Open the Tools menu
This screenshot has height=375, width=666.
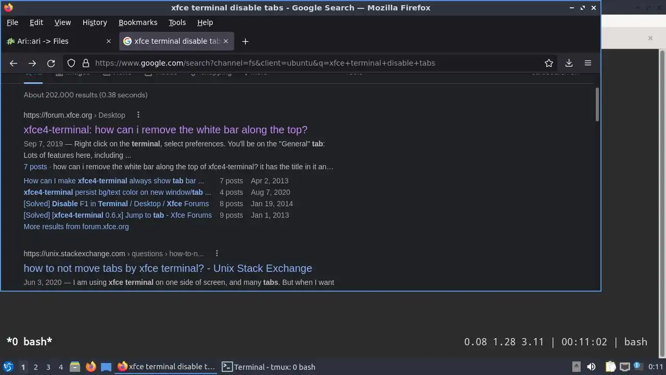177,22
